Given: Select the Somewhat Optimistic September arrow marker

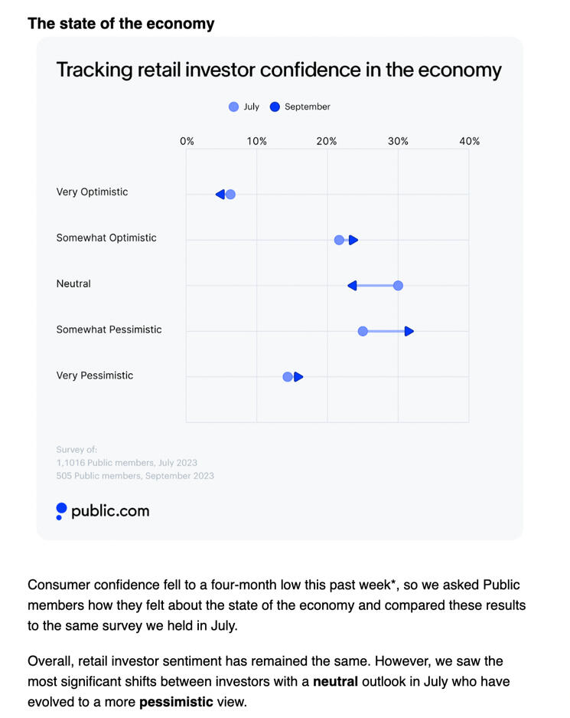Looking at the screenshot, I should point(353,240).
